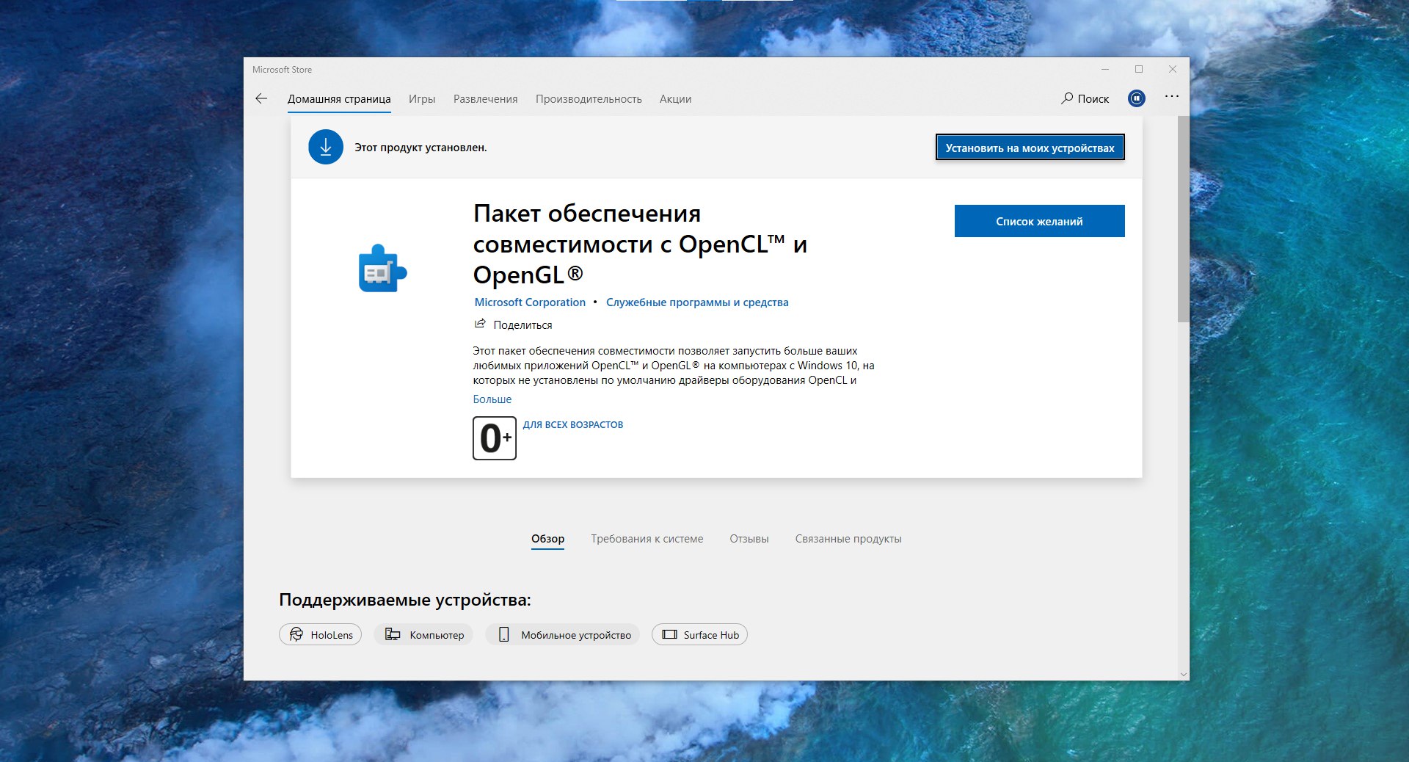1409x762 pixels.
Task: Select the Связанные продукты tab
Action: click(x=848, y=539)
